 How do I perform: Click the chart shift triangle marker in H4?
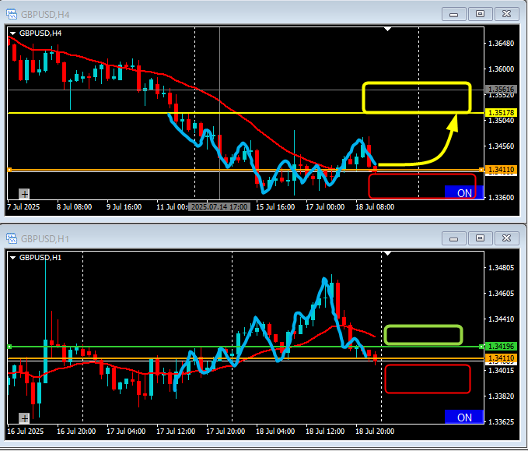387,29
